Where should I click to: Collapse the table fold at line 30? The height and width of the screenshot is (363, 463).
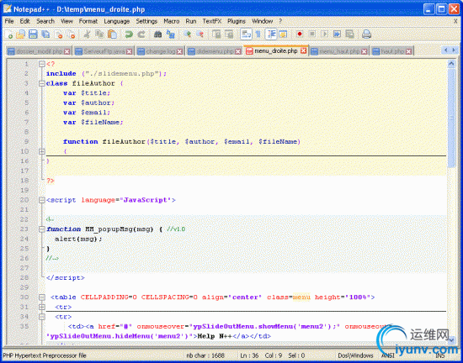42,297
